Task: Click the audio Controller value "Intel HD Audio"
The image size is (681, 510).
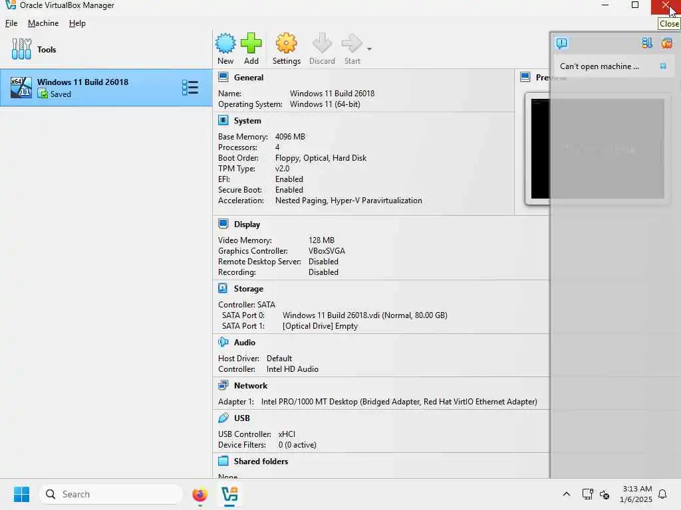Action: click(x=293, y=369)
